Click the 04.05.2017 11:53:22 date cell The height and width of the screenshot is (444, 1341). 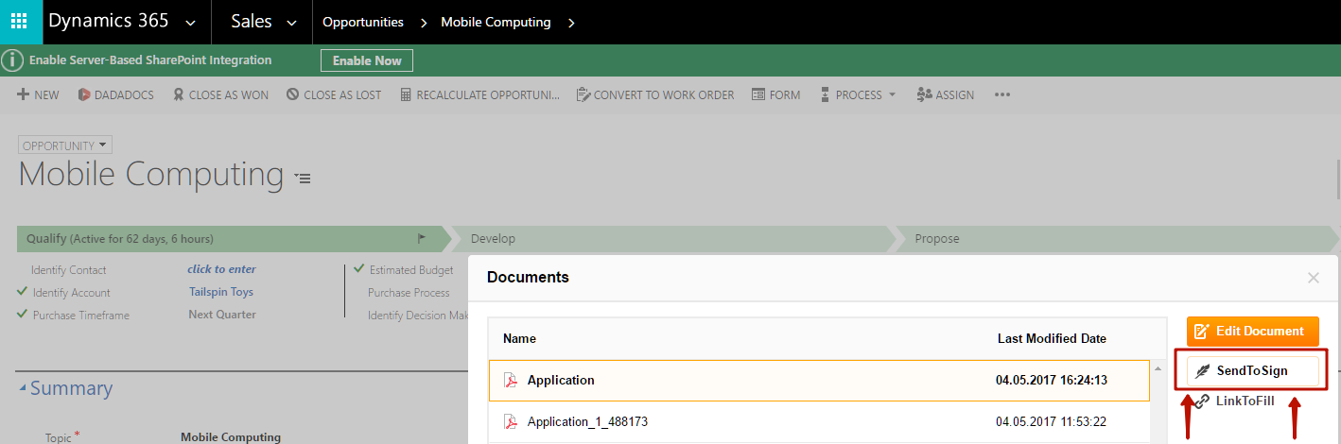click(1051, 421)
